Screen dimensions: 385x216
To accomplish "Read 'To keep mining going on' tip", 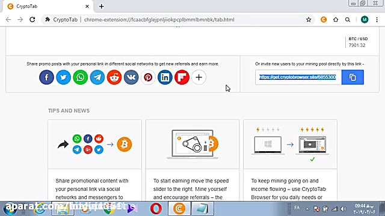I will (288, 189).
